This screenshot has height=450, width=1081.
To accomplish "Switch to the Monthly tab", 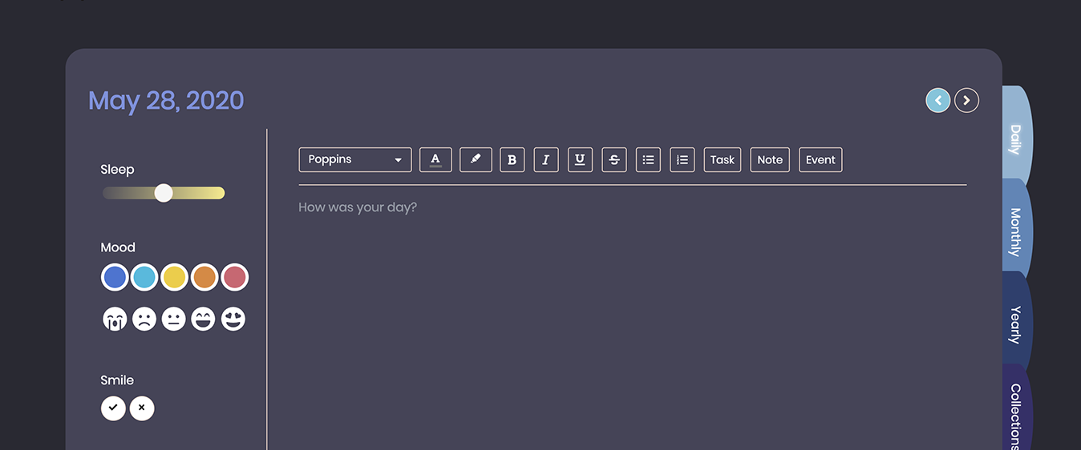I will (x=1016, y=231).
